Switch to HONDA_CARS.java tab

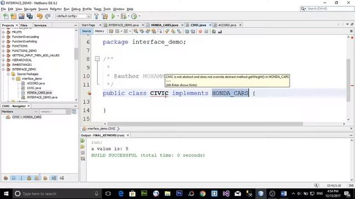tap(164, 25)
